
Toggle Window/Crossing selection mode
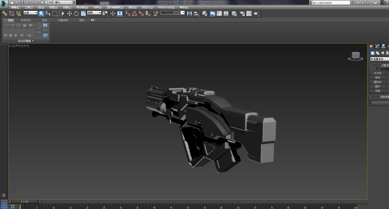(x=61, y=13)
